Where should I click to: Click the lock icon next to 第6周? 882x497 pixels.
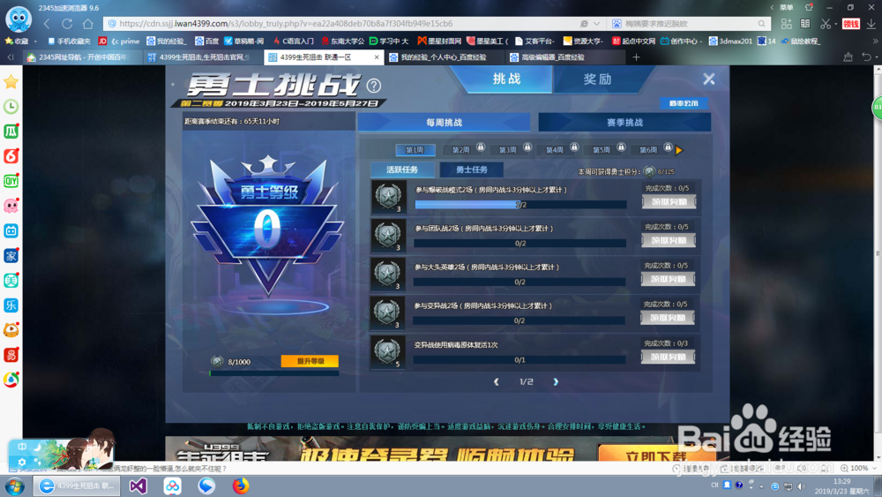point(668,147)
